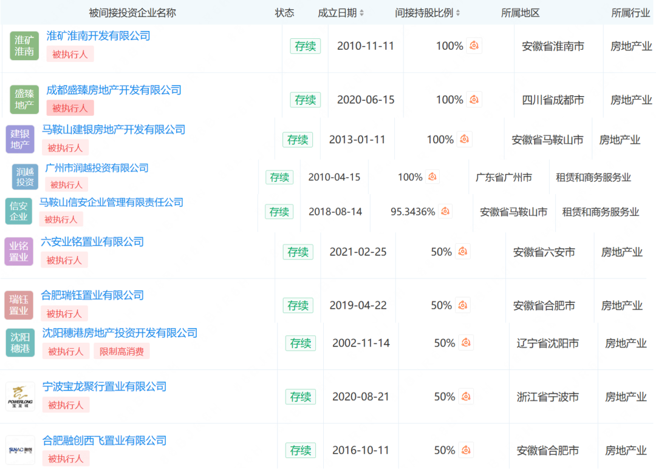Viewport: 656px width, 469px height.
Task: Click equity chain icon for 六安业铭置业有限公司
Action: tap(463, 252)
